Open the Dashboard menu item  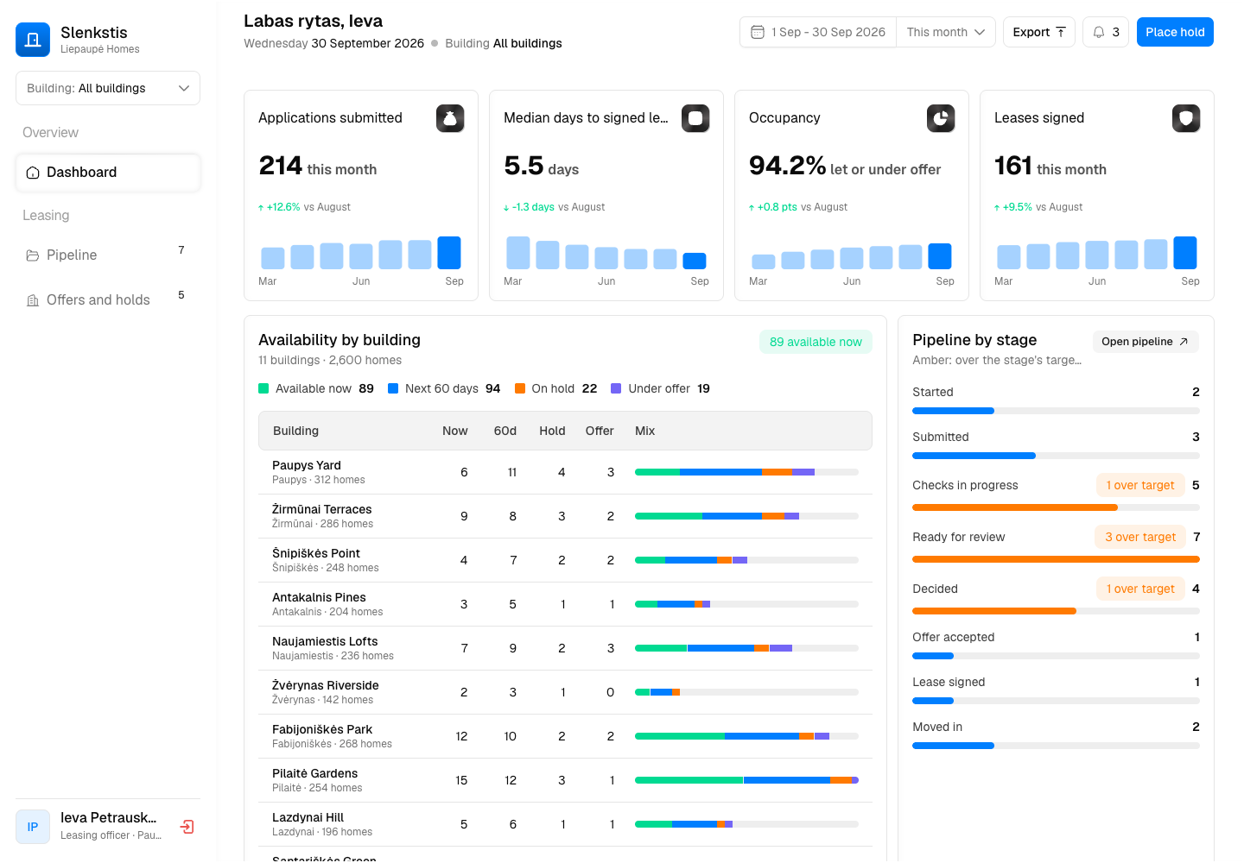click(108, 173)
